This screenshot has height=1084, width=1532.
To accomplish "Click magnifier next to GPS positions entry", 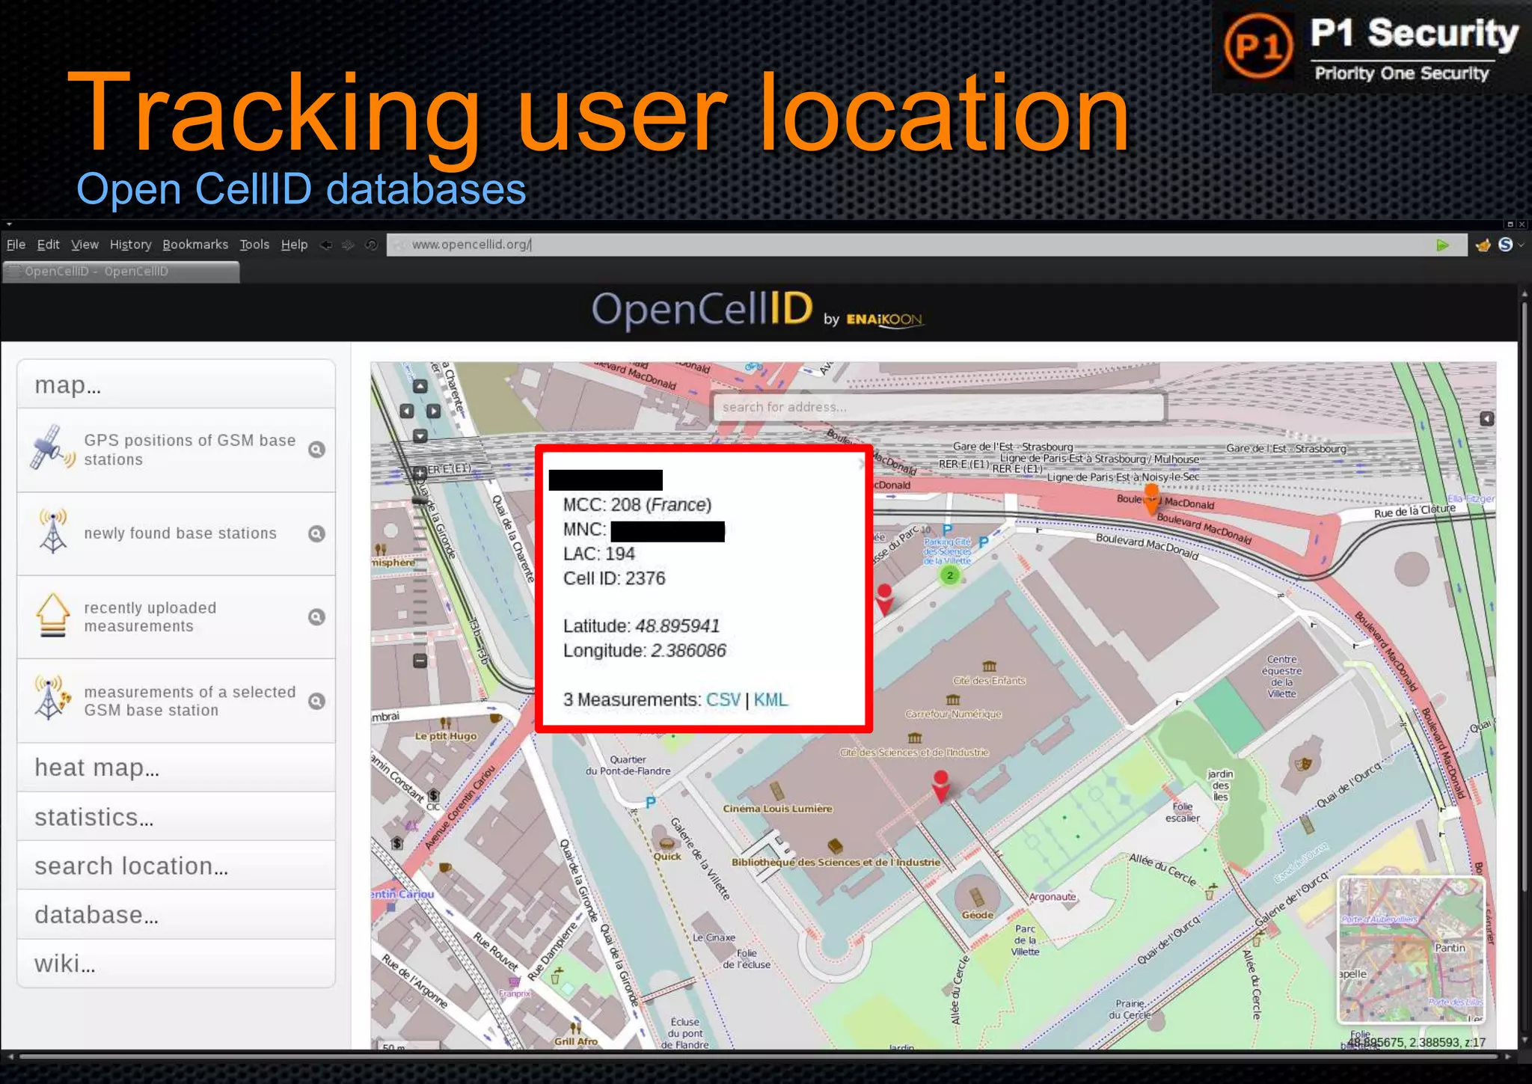I will click(x=316, y=450).
